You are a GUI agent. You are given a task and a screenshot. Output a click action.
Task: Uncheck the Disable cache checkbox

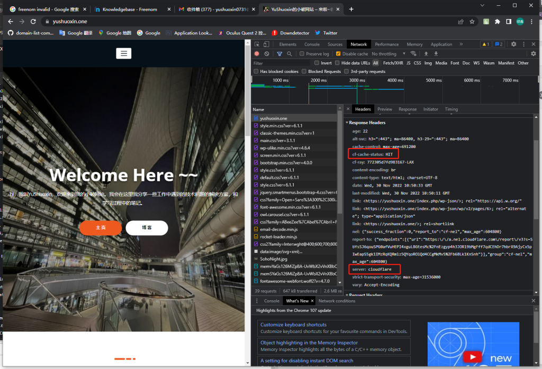pyautogui.click(x=339, y=54)
